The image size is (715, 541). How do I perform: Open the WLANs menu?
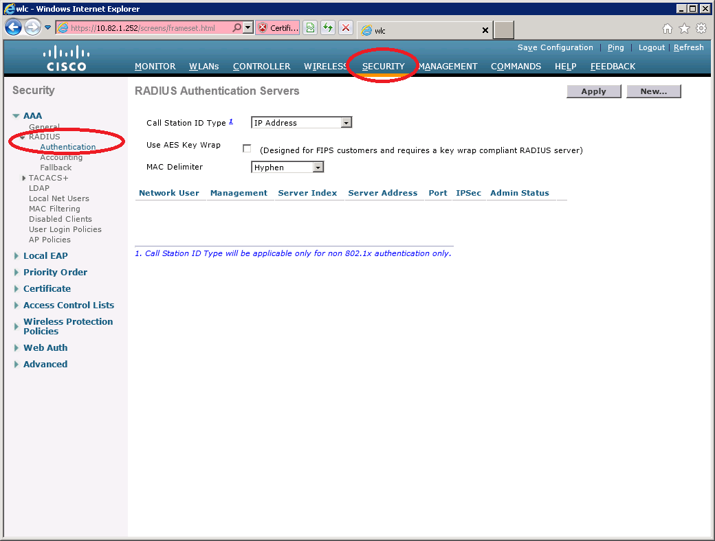[x=203, y=67]
